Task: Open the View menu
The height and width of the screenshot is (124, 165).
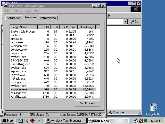Action: pyautogui.click(x=28, y=11)
